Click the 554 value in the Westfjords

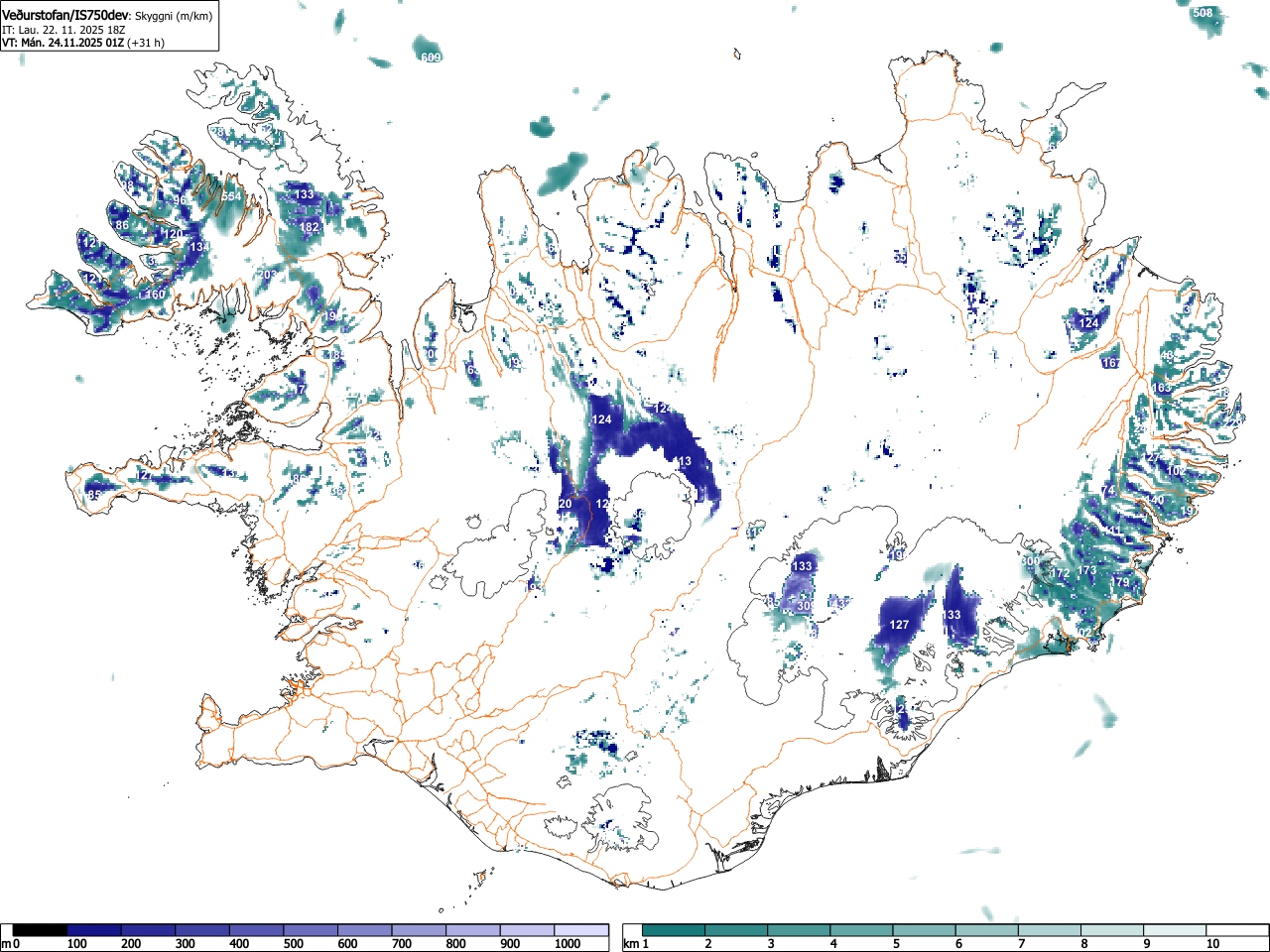(x=231, y=196)
